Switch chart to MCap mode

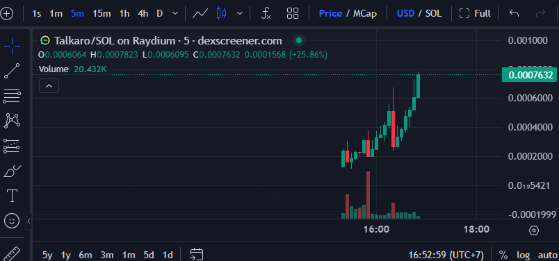tap(365, 14)
